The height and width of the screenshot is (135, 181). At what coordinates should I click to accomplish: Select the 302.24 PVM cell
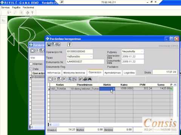click(143, 89)
